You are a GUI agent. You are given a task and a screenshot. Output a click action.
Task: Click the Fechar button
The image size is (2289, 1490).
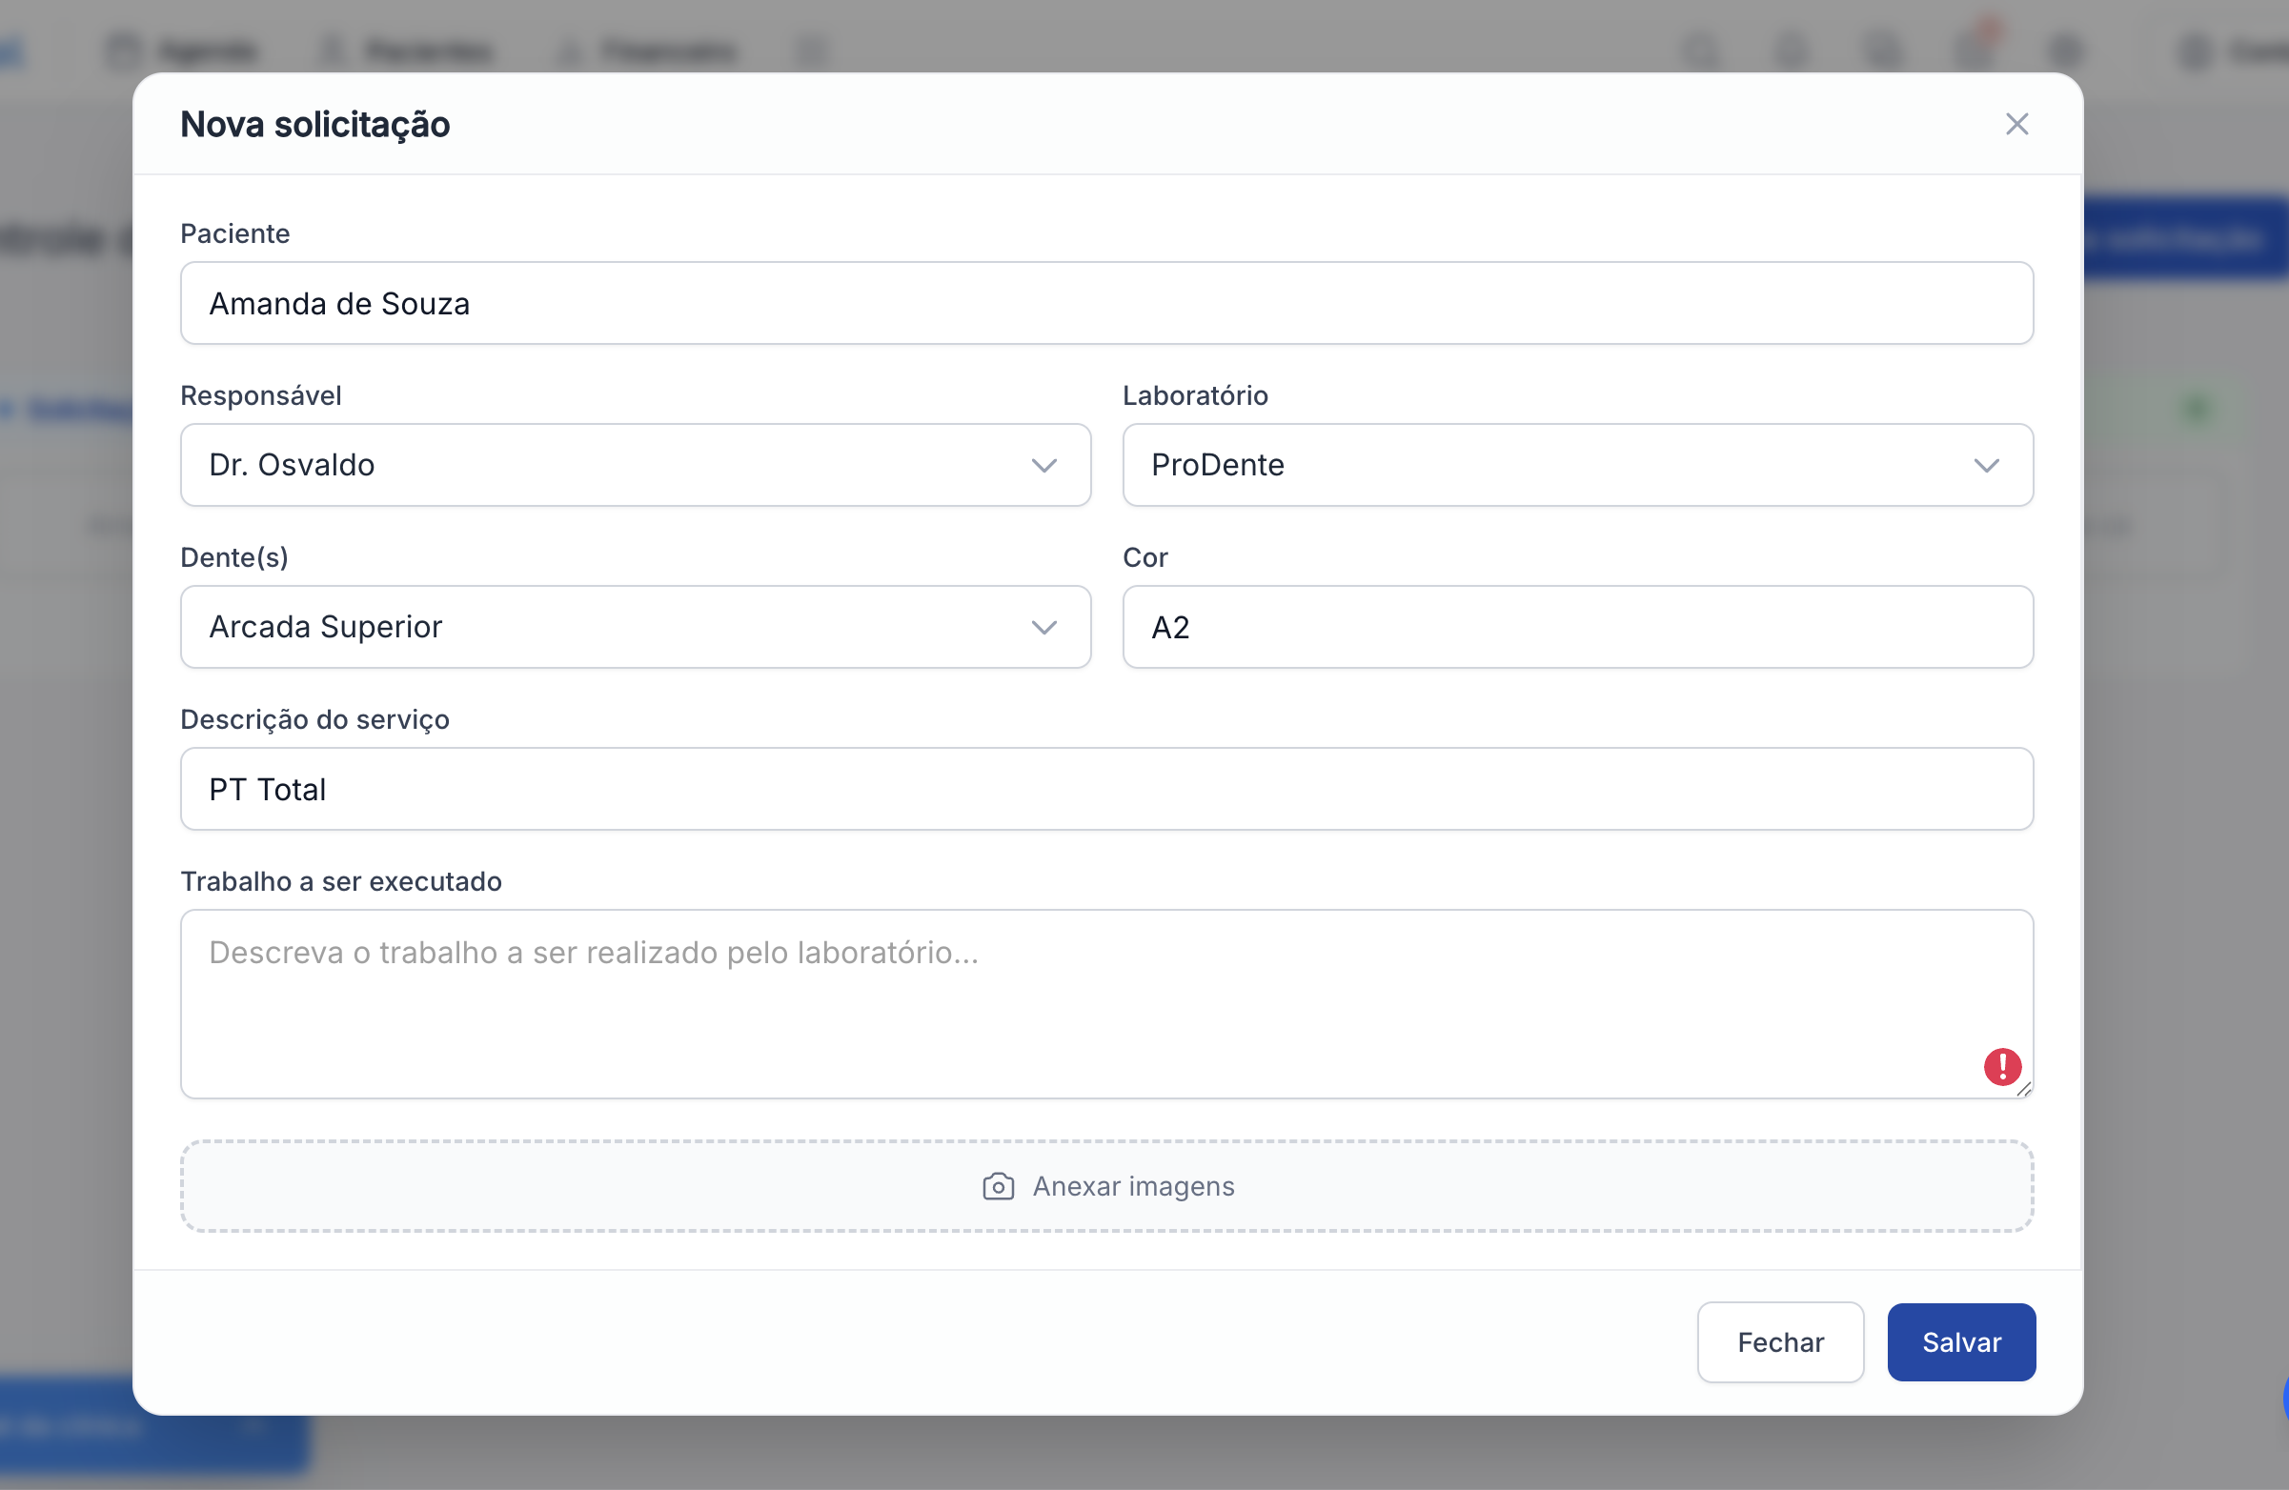coord(1779,1342)
